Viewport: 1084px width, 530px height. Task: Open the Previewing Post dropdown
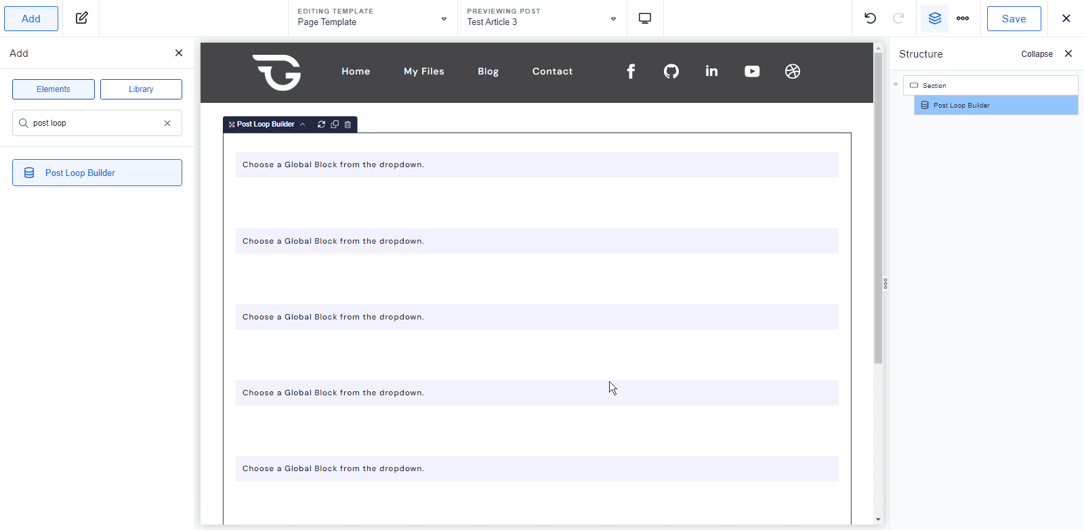(x=542, y=18)
